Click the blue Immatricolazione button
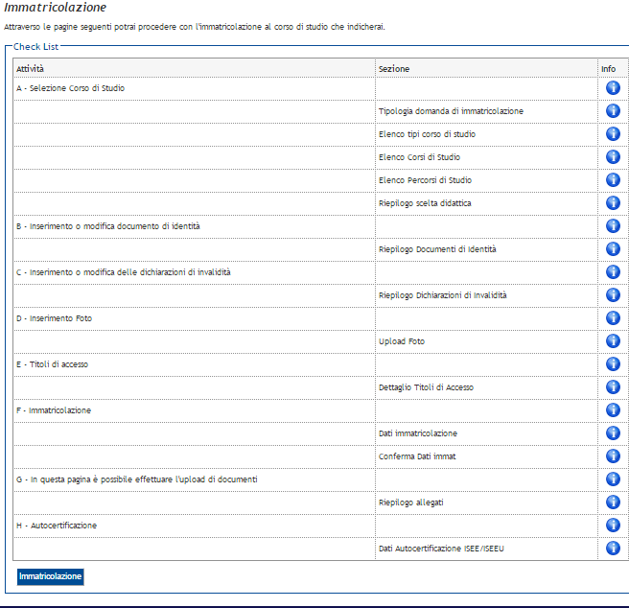Screen dimensions: 629x608 click(x=50, y=576)
